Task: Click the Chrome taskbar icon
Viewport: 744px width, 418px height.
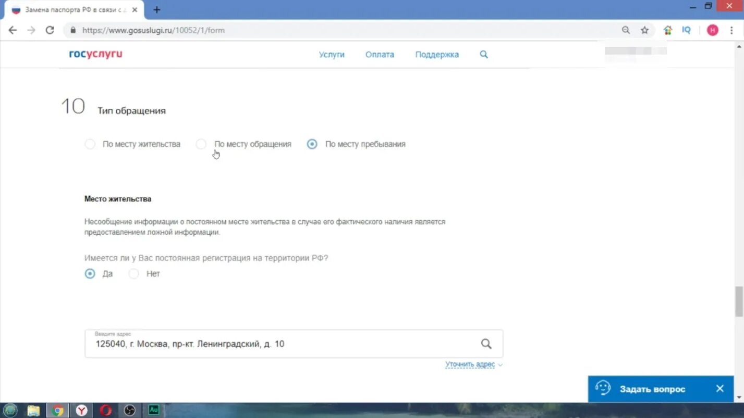Action: tap(58, 410)
